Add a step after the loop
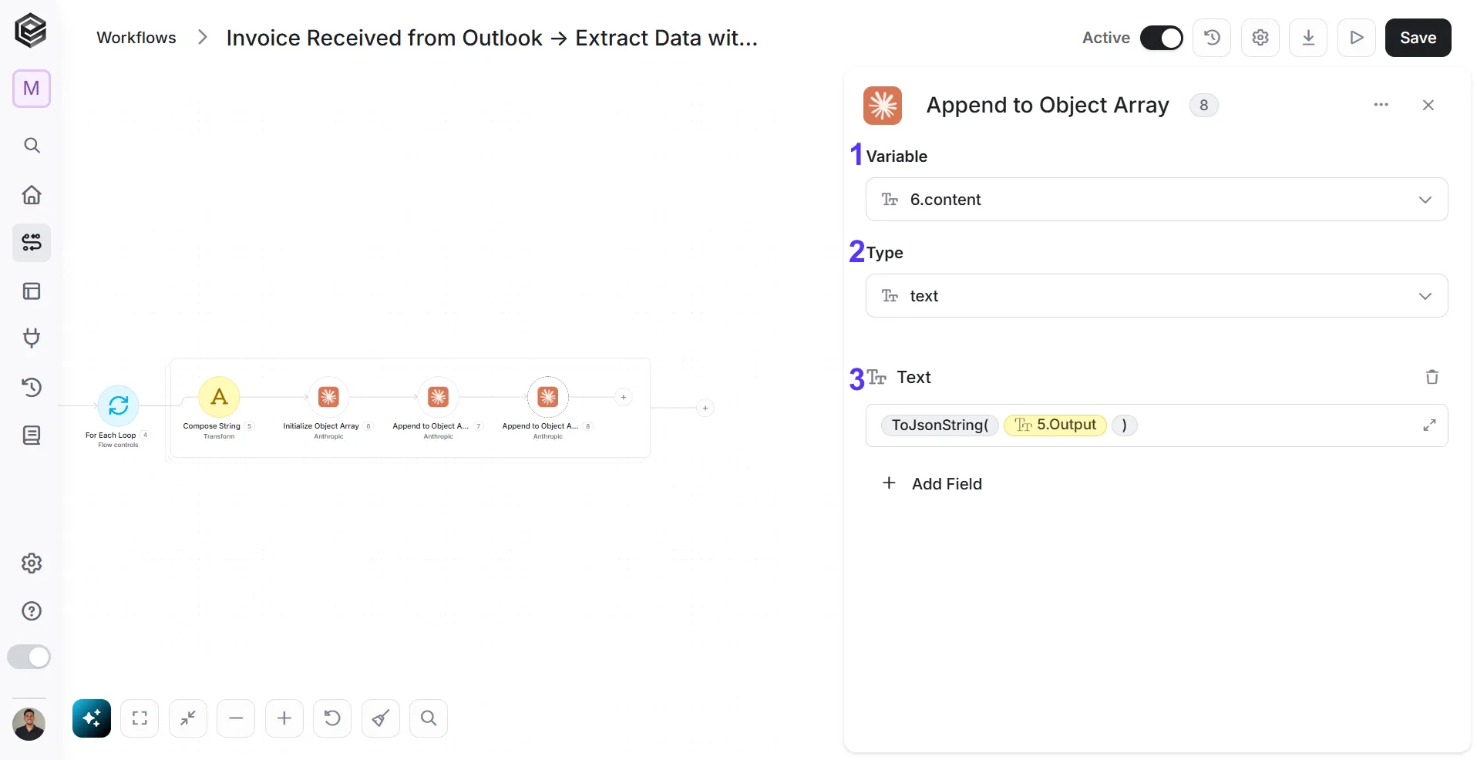The height and width of the screenshot is (760, 1477). coord(705,408)
